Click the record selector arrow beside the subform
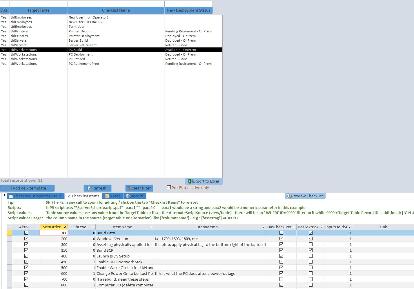The width and height of the screenshot is (414, 289). pyautogui.click(x=4, y=195)
